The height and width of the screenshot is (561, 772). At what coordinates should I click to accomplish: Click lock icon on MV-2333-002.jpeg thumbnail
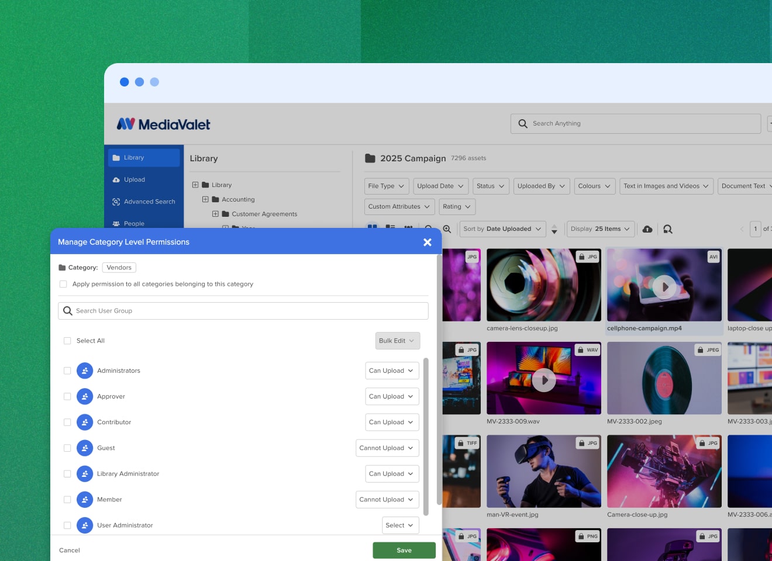[x=701, y=349]
